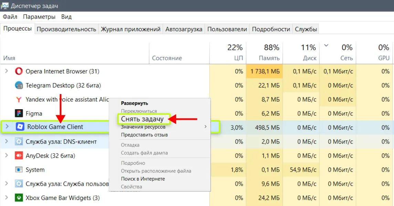This screenshot has width=394, height=206.
Task: Switch to the Подробности tab
Action: coord(271,29)
